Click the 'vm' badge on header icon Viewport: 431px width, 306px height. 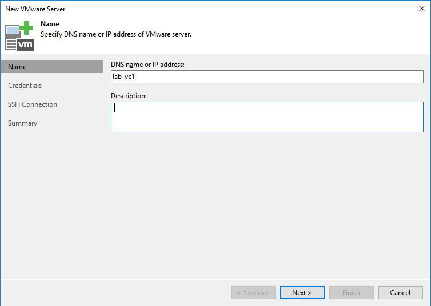(26, 44)
